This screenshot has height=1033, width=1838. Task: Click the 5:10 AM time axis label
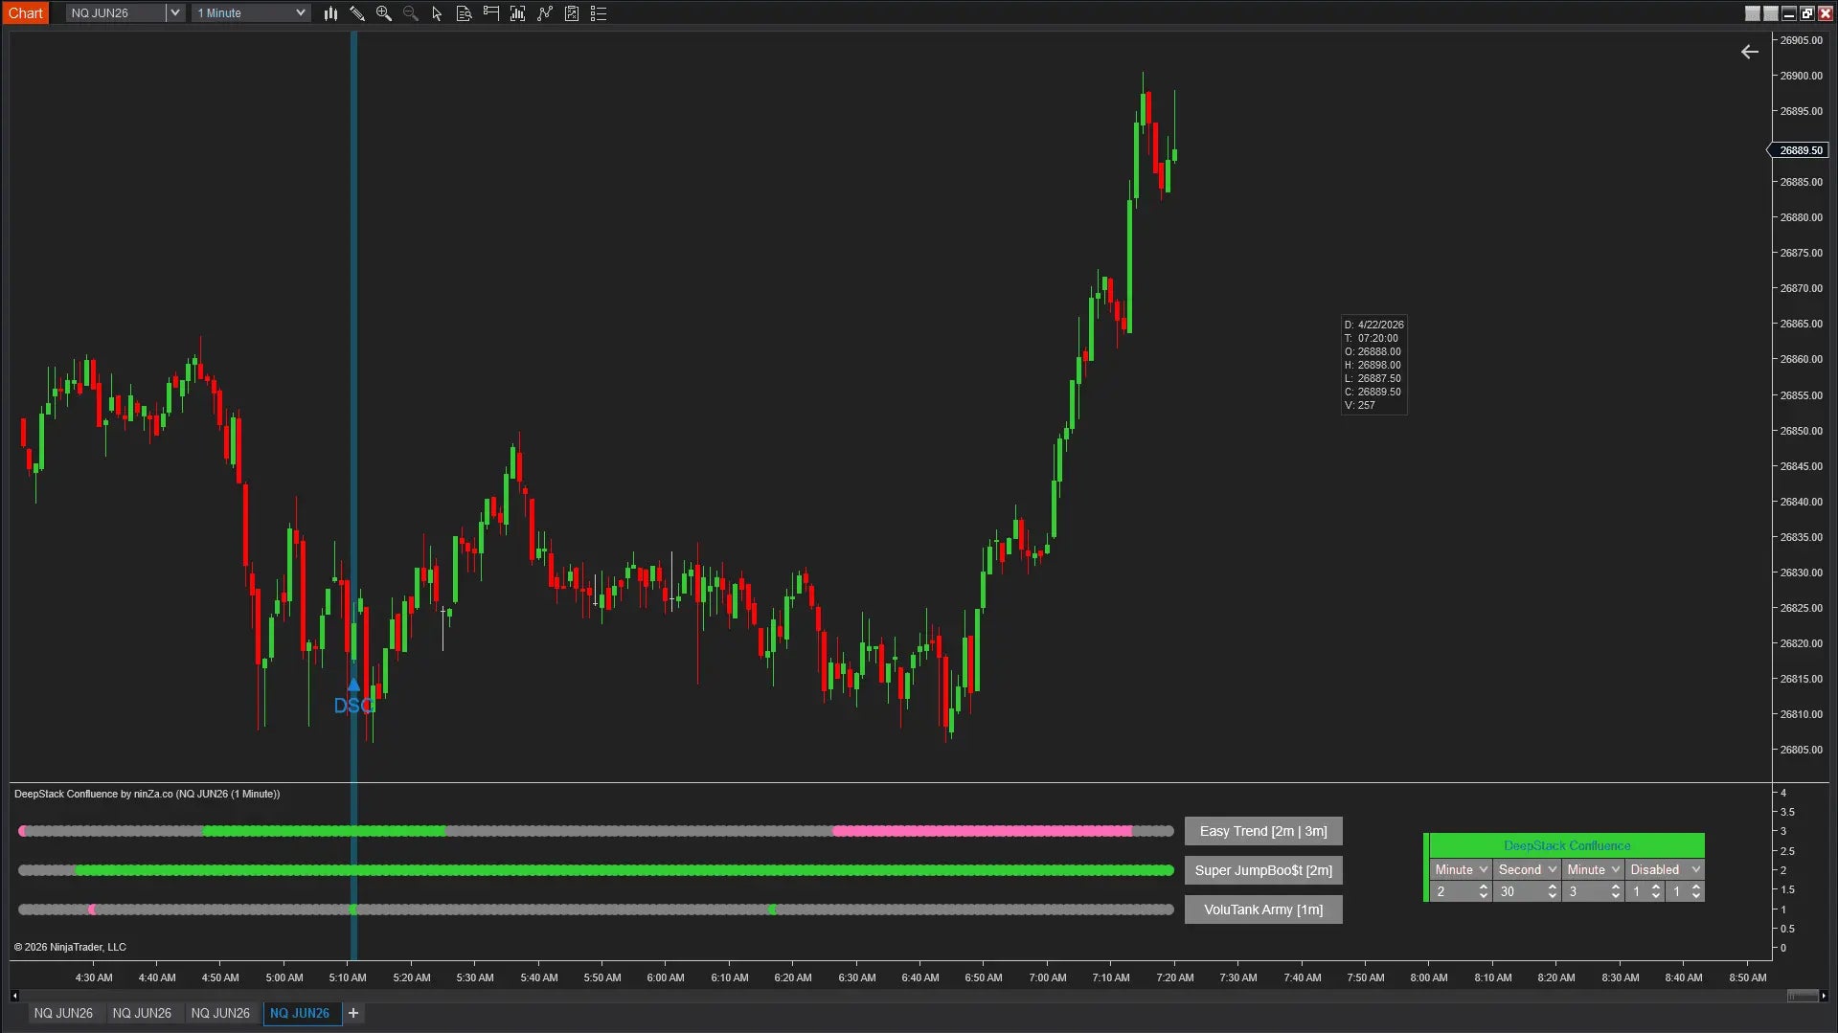coord(348,977)
